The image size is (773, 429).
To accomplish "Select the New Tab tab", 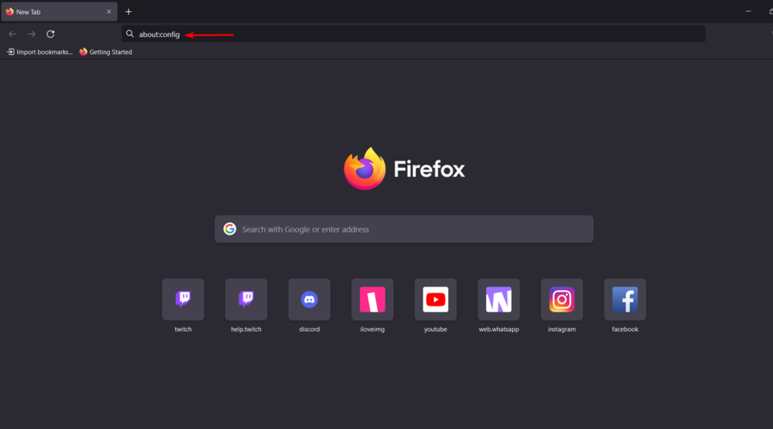I will [59, 12].
